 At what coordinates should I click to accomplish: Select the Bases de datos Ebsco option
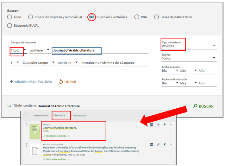pyautogui.click(x=156, y=17)
